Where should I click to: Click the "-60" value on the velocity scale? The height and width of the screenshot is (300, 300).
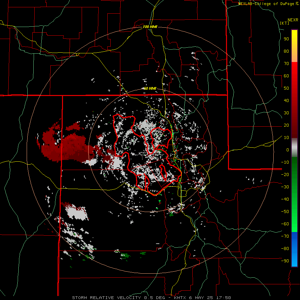tap(285, 224)
